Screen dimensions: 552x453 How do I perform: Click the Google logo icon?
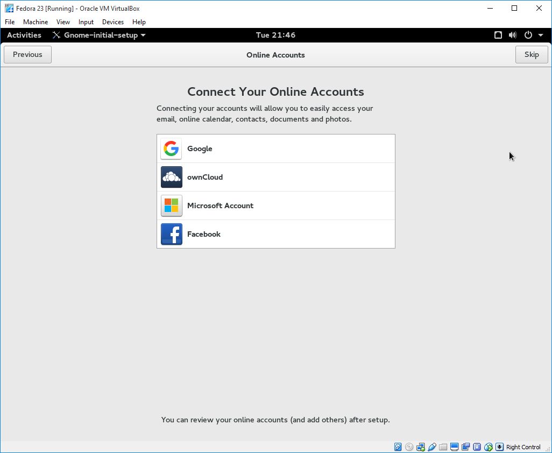171,148
